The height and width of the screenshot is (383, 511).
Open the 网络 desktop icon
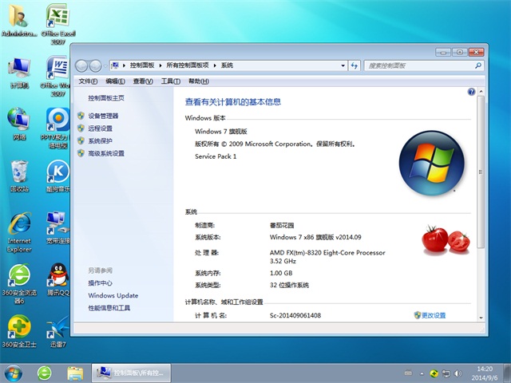(19, 124)
